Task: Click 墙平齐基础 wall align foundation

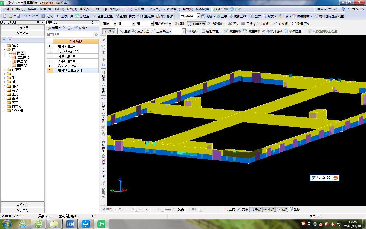Action: click(272, 31)
